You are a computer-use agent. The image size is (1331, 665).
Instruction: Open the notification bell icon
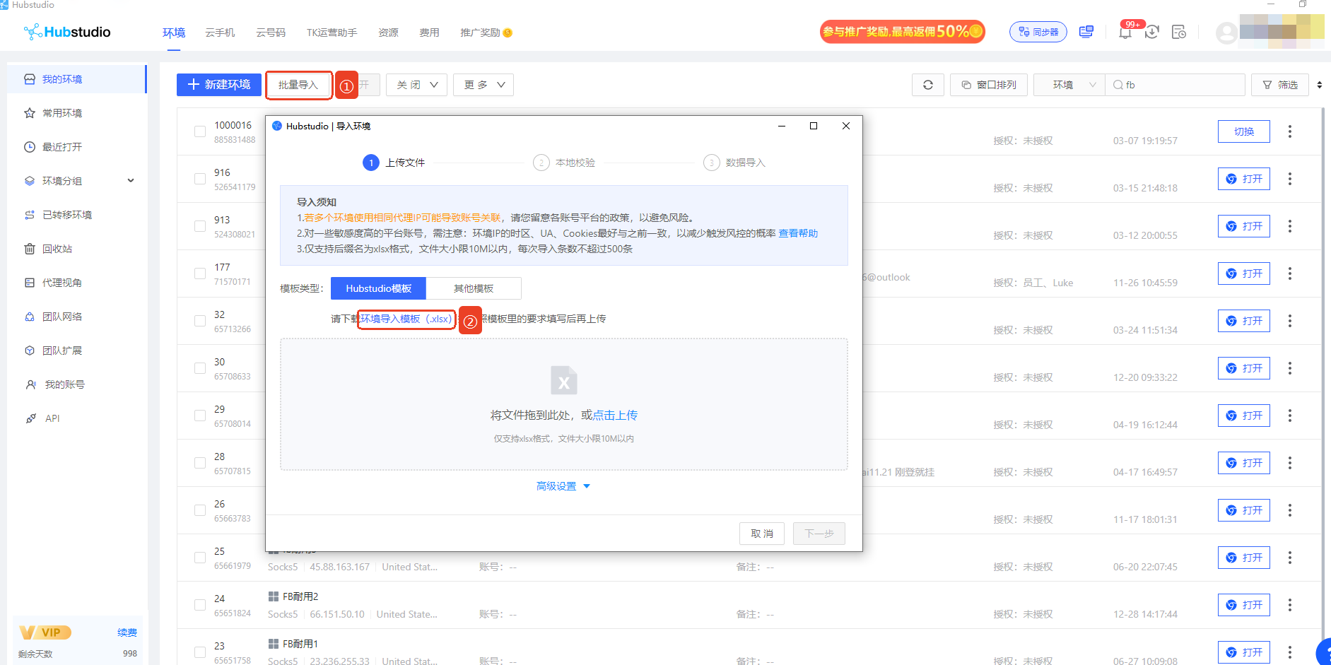pyautogui.click(x=1125, y=32)
